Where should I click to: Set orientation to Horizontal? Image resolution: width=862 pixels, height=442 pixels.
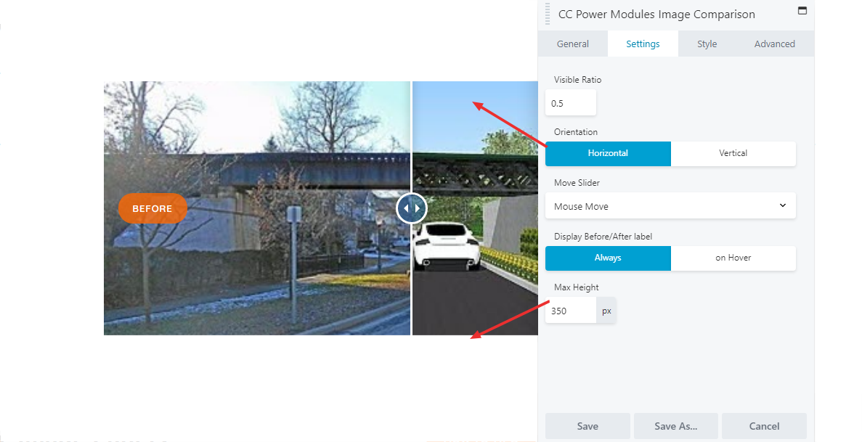(x=608, y=153)
